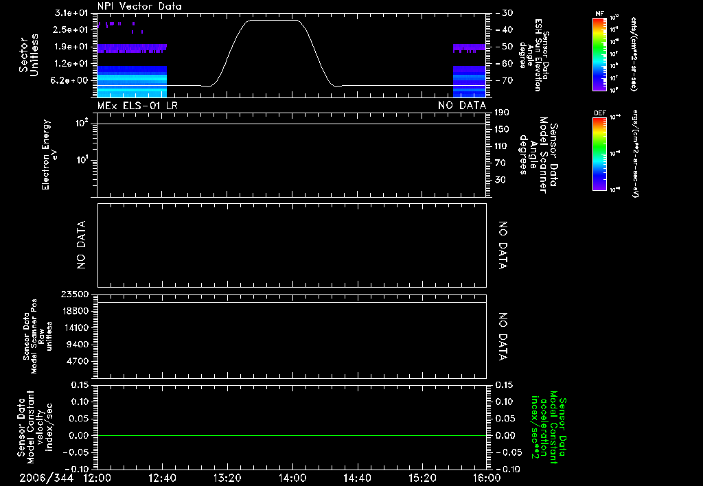Viewport: 703px width, 486px height.
Task: Click the "9400" scanner position axis value
Action: pos(77,345)
